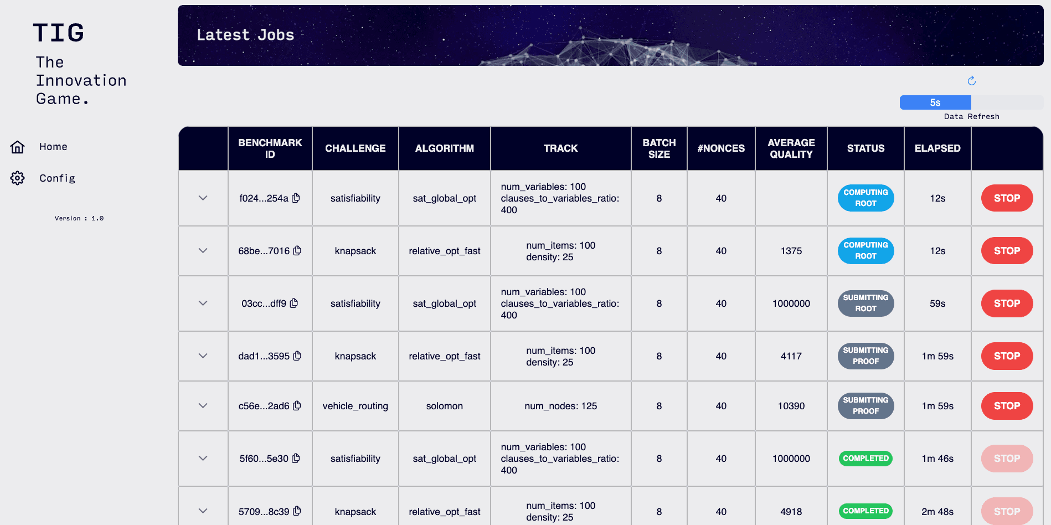The width and height of the screenshot is (1051, 525).
Task: Expand the c56e...2ad6 vehicle_routing row
Action: [203, 405]
